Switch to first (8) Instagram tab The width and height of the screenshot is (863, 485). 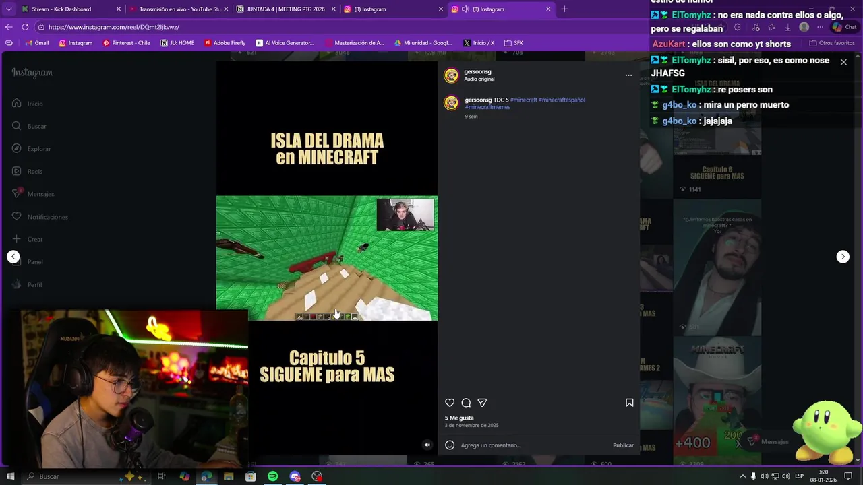393,9
